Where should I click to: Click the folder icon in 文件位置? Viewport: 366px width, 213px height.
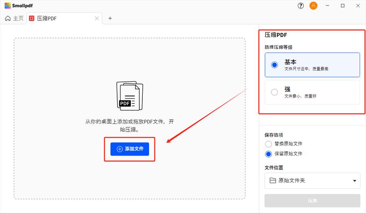tap(273, 180)
